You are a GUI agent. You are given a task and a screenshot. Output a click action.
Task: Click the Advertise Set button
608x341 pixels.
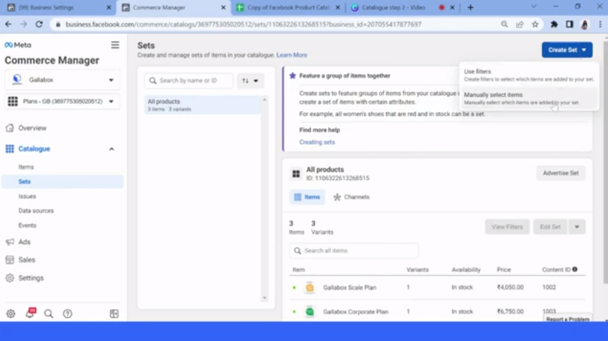click(x=561, y=173)
